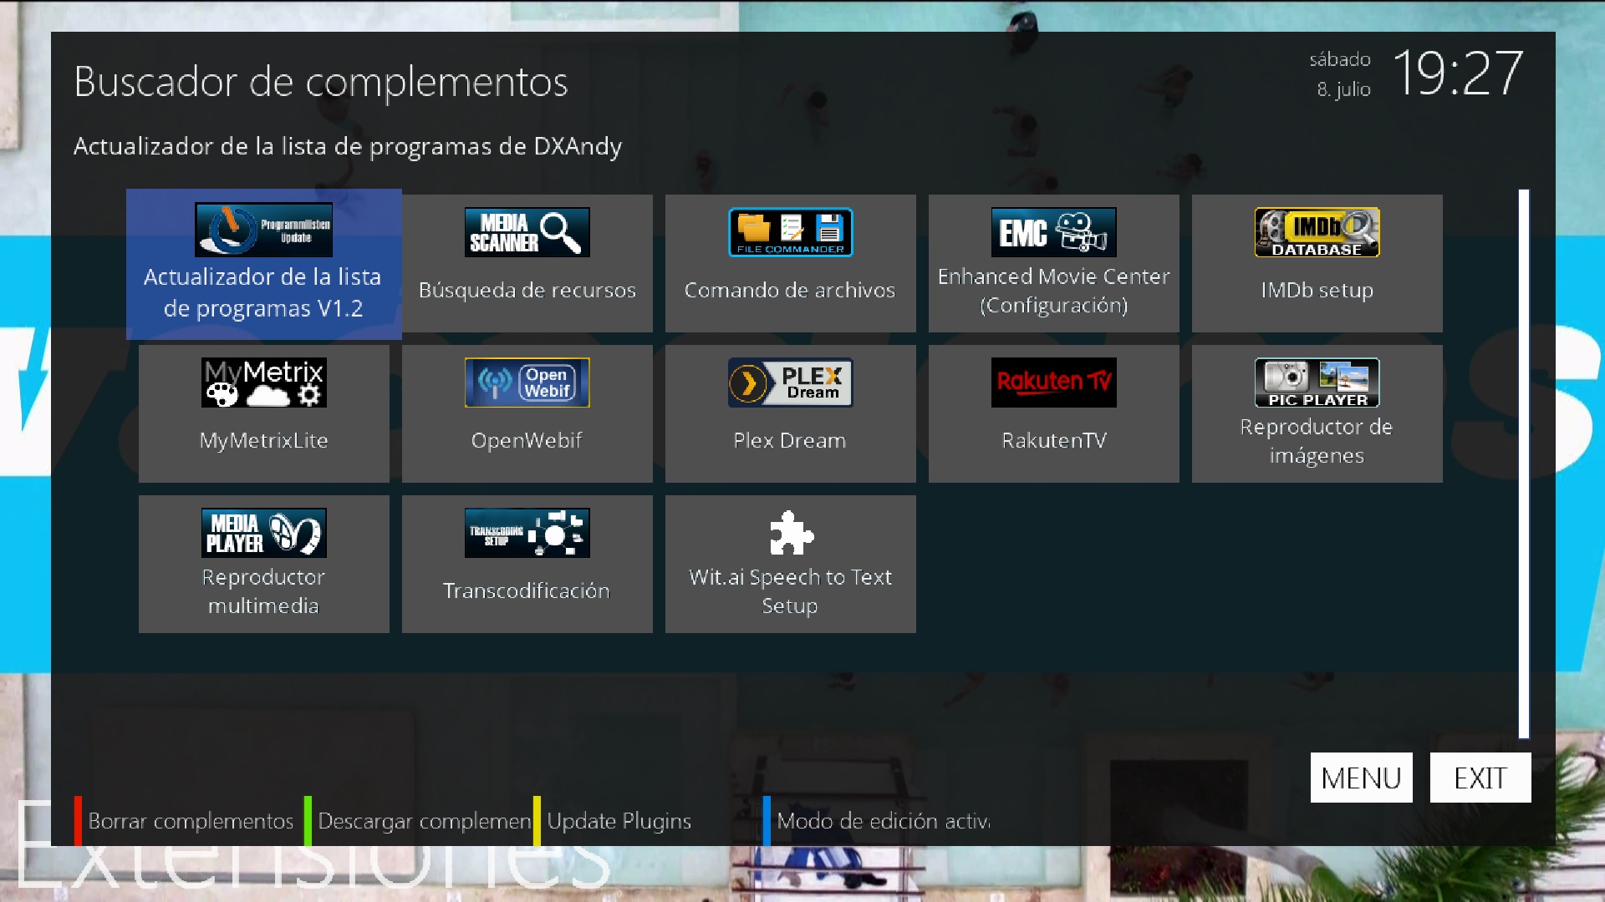Click the OpenWebif plugin icon

[x=527, y=383]
